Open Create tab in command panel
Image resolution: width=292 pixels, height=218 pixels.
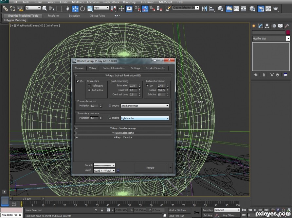(x=254, y=26)
